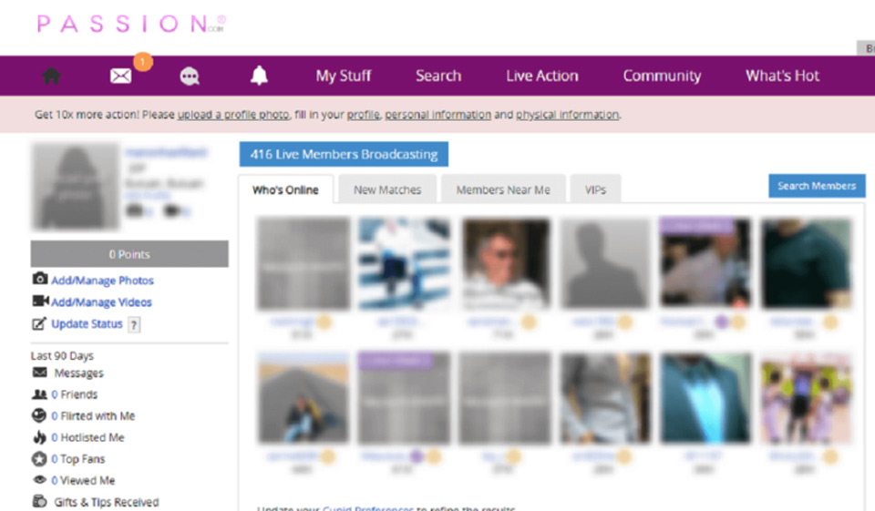Open the Community menu

tap(662, 77)
